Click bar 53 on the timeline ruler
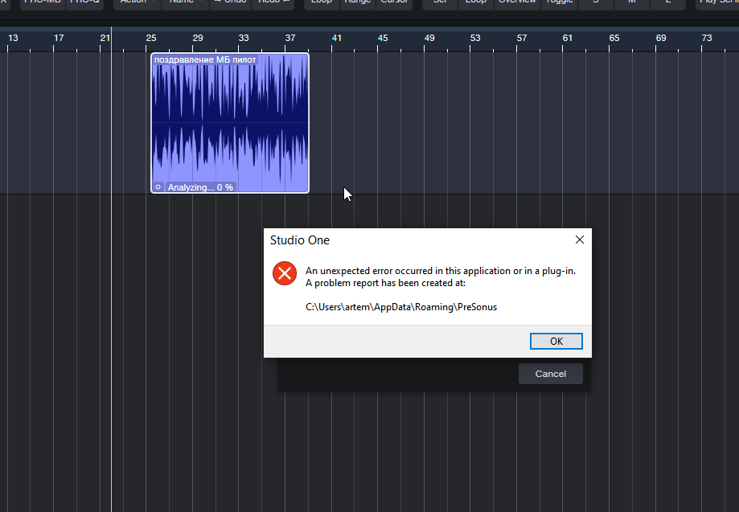This screenshot has width=739, height=512. pos(475,38)
